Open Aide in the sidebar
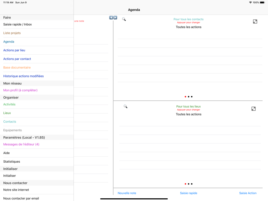 37,153
